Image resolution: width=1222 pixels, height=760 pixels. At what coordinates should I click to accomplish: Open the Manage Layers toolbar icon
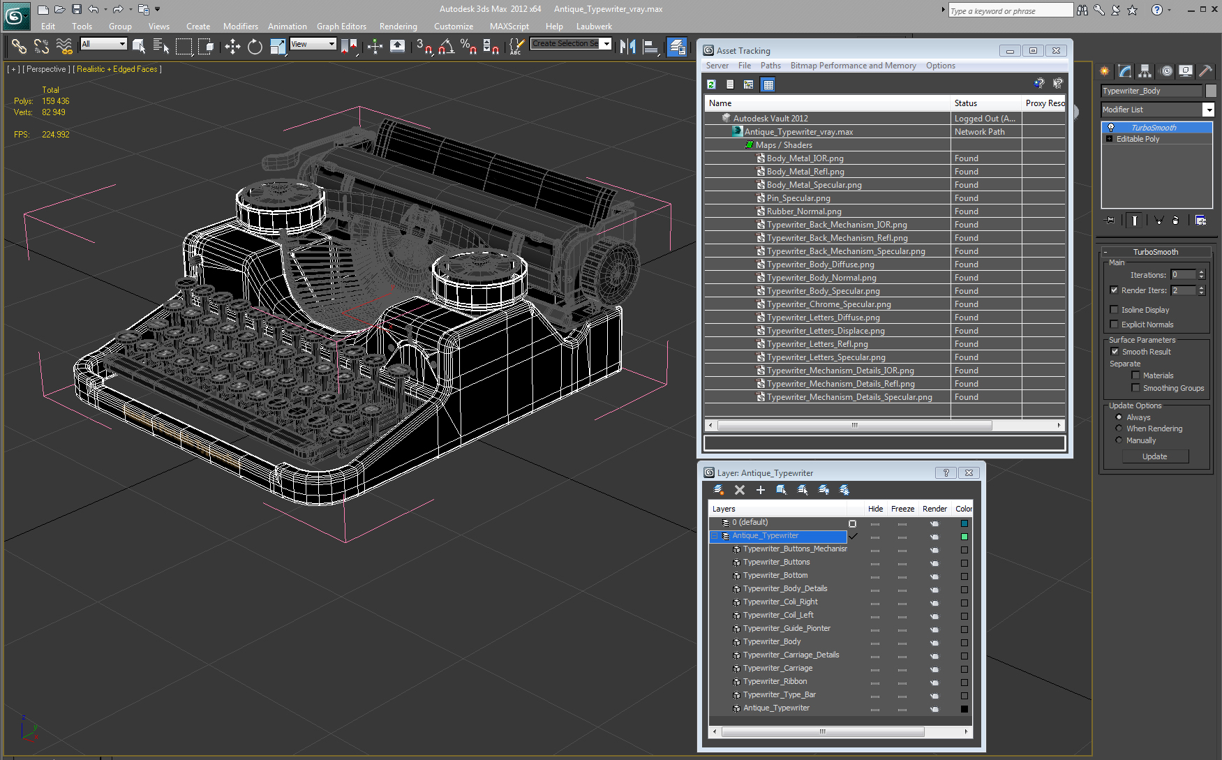pos(676,47)
